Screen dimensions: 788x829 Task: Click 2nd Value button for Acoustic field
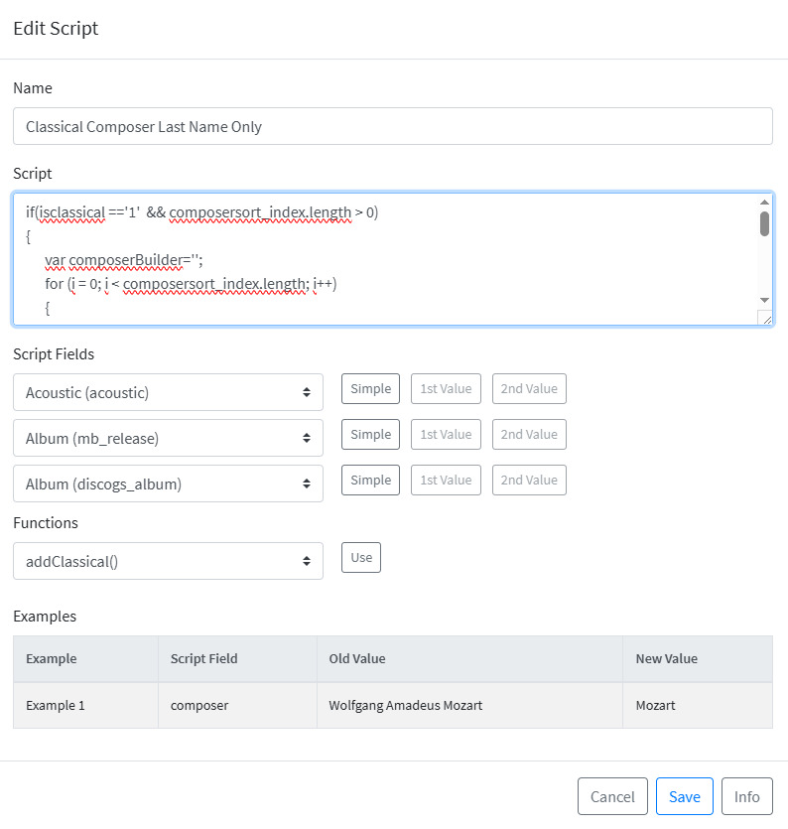529,388
